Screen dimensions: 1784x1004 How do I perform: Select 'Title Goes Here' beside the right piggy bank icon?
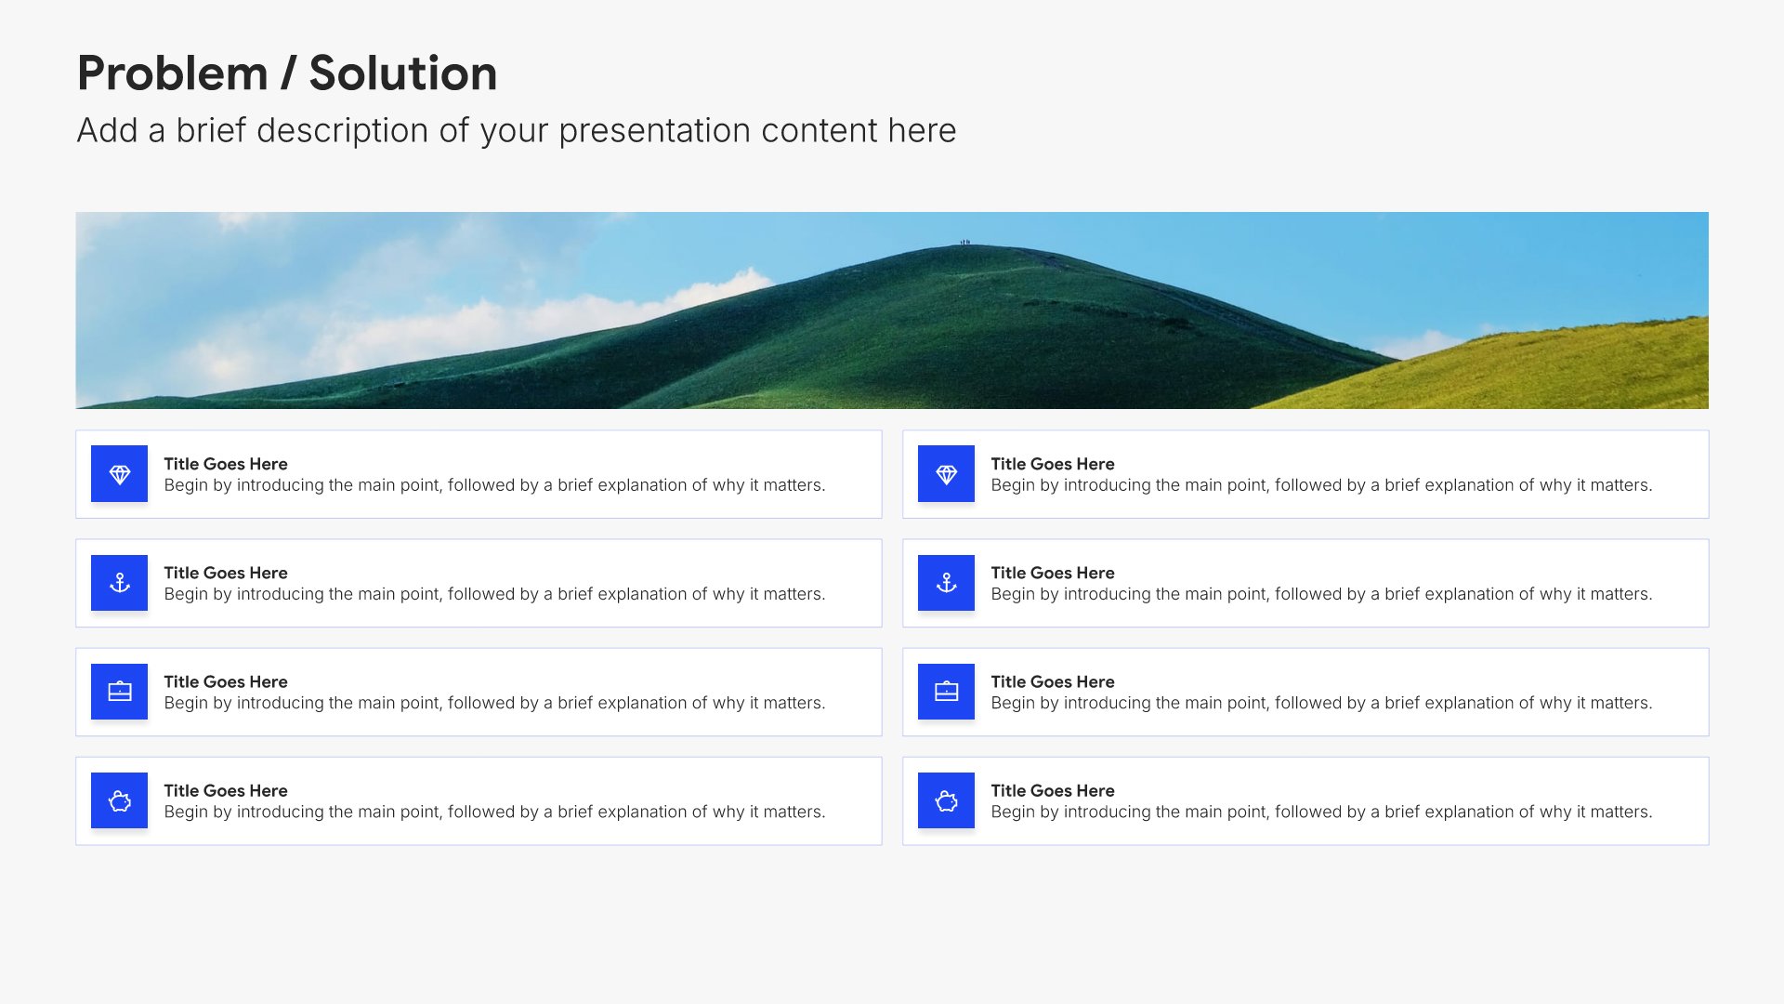1053,790
